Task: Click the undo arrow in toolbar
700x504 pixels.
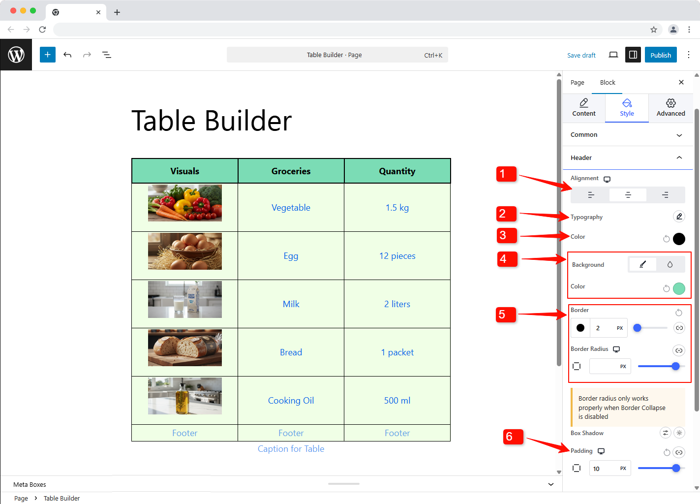Action: (67, 55)
